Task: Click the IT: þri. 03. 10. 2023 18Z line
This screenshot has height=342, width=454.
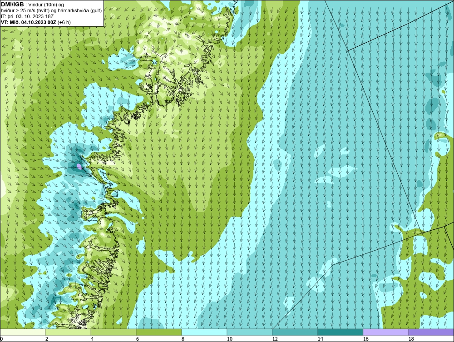Action: (27, 16)
